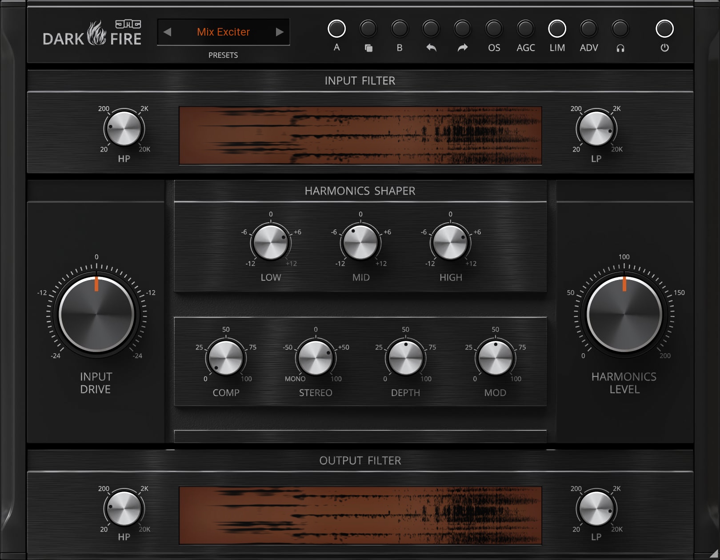The width and height of the screenshot is (720, 560).
Task: Click the HARMONICS SHAPER section header
Action: click(360, 191)
